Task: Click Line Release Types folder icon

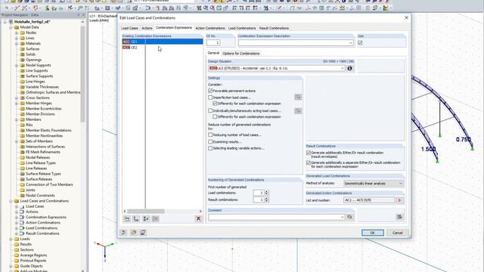Action: [x=22, y=163]
